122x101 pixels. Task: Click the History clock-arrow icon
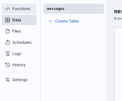pyautogui.click(x=8, y=65)
